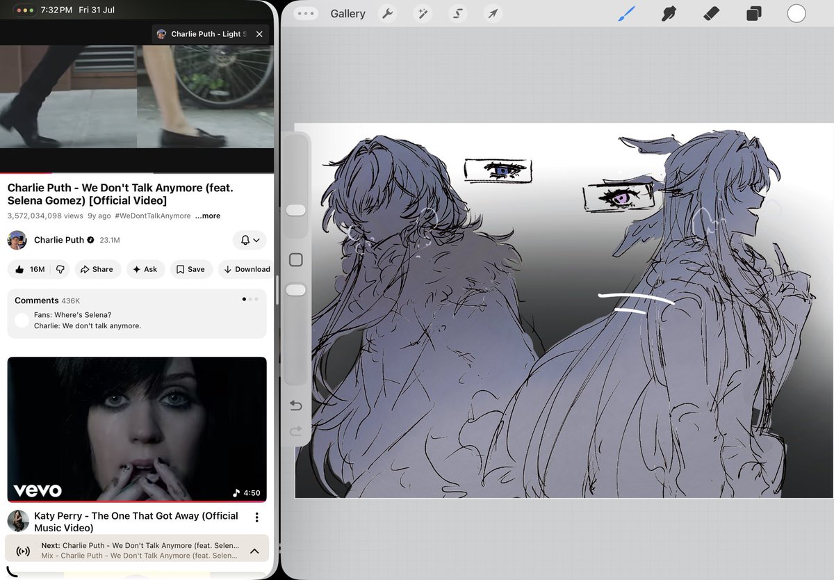Select the Eraser tool

711,13
